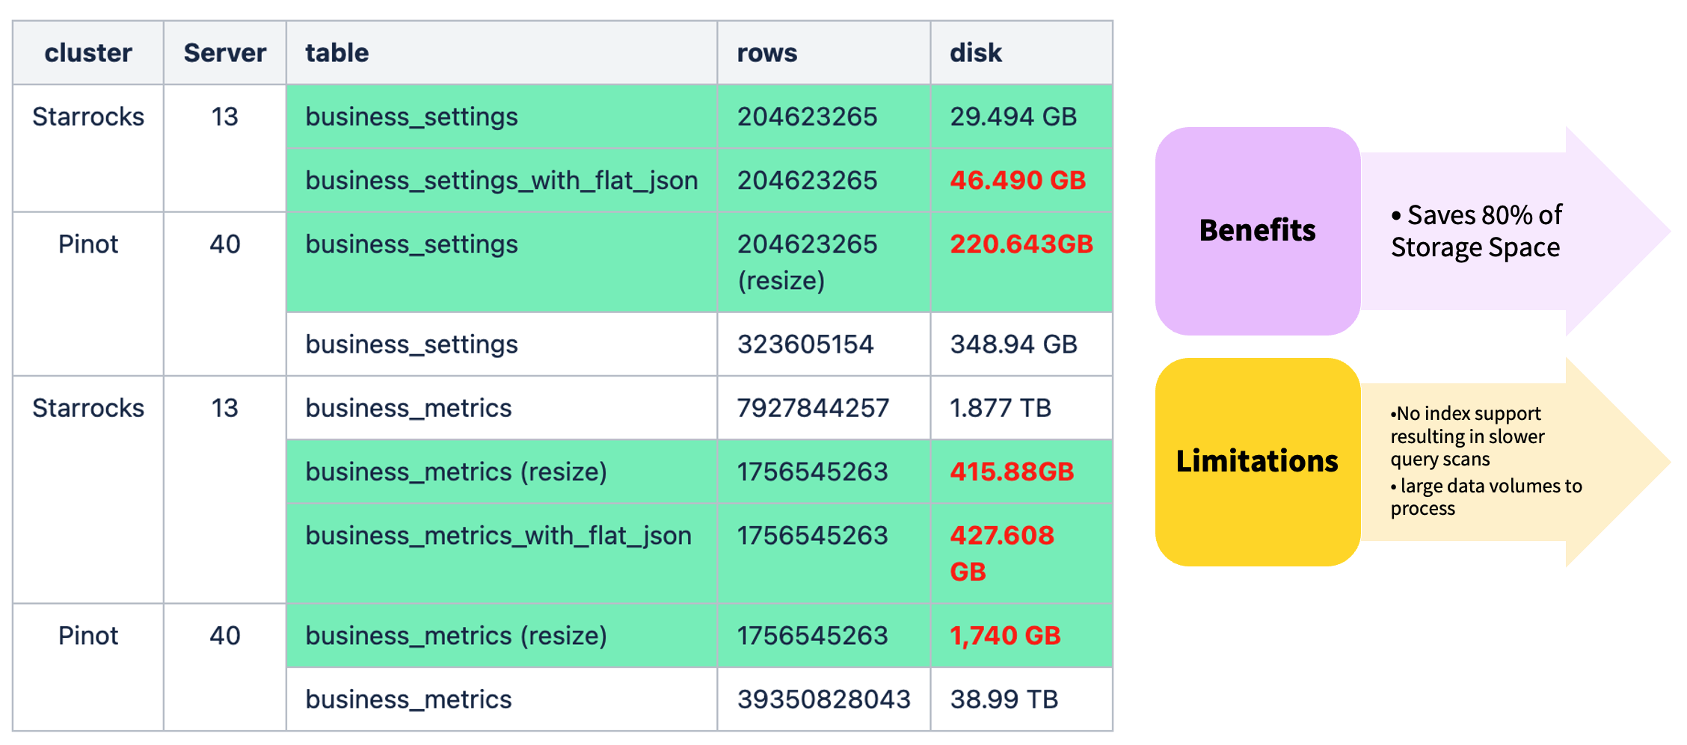Click the purple Benefits box
The width and height of the screenshot is (1687, 745).
coord(1257,231)
